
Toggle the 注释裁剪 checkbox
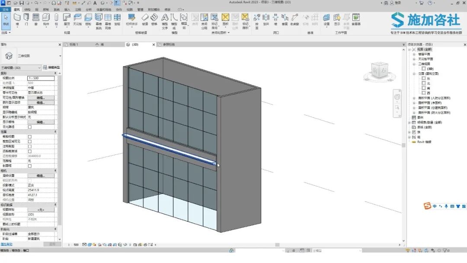click(x=30, y=146)
